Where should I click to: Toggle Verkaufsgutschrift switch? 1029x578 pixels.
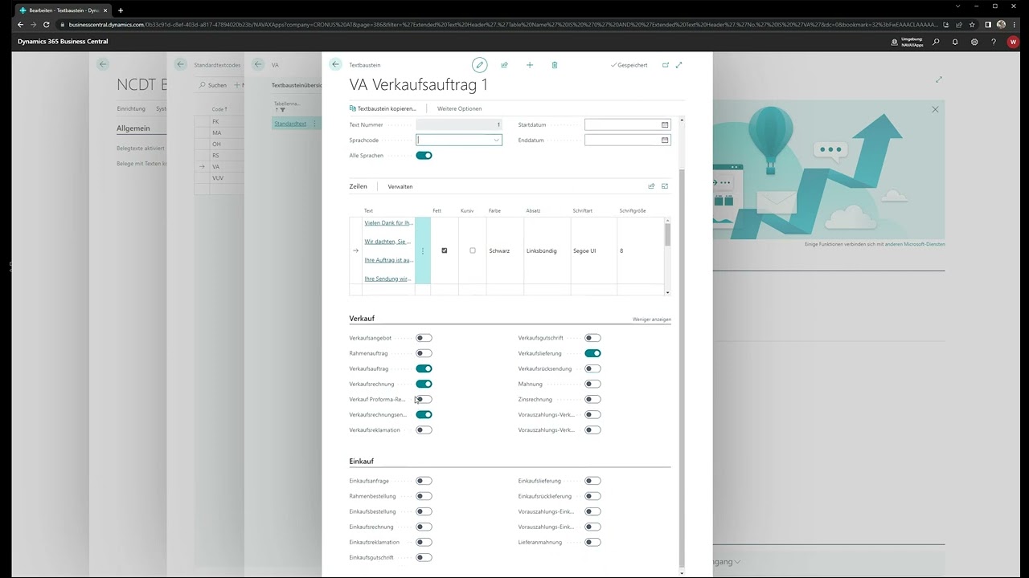coord(592,338)
